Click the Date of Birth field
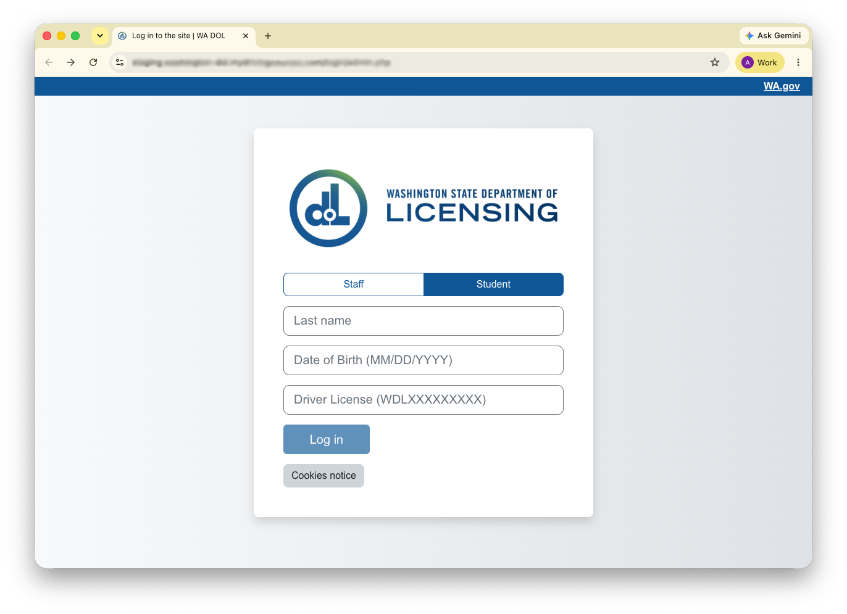847x614 pixels. click(423, 360)
